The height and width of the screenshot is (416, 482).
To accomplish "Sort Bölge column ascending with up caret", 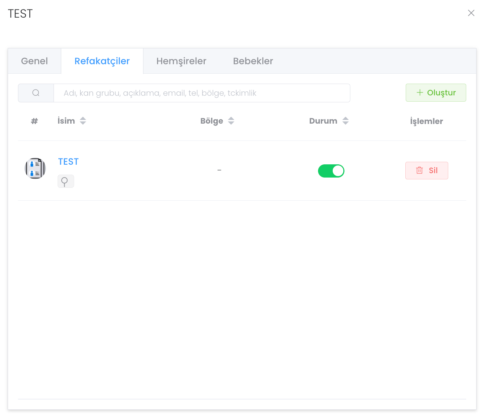I will coord(231,118).
